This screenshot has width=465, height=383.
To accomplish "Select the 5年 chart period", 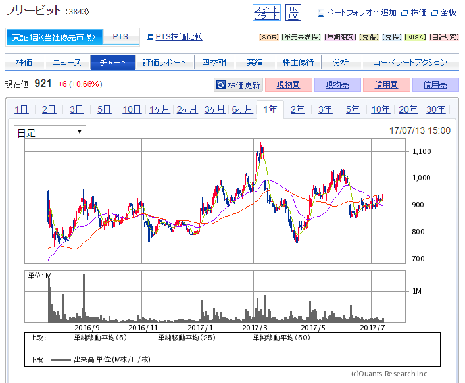I will click(x=353, y=109).
